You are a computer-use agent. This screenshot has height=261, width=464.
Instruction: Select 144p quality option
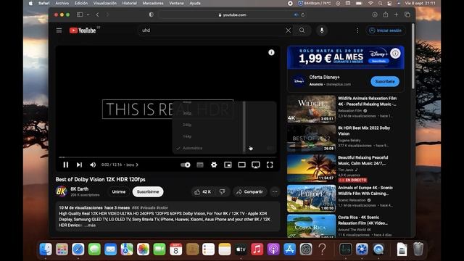187,136
